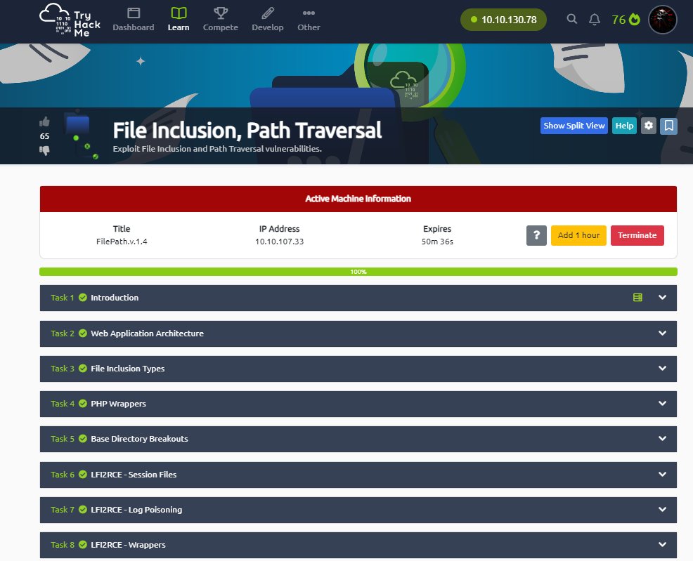Expand Task 6 LFI2RCE Session Files chevron
The height and width of the screenshot is (561, 693).
(x=662, y=475)
